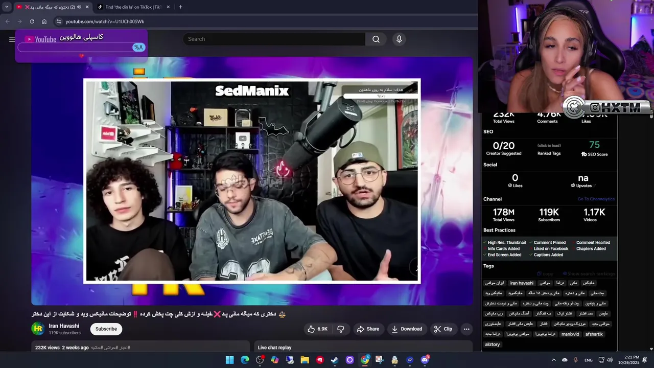Open browser home page icon

tap(44, 21)
